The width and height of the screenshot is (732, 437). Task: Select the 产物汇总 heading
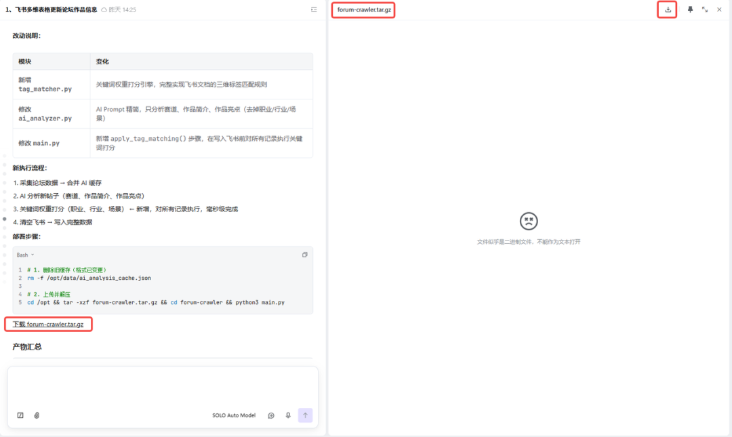pos(27,346)
